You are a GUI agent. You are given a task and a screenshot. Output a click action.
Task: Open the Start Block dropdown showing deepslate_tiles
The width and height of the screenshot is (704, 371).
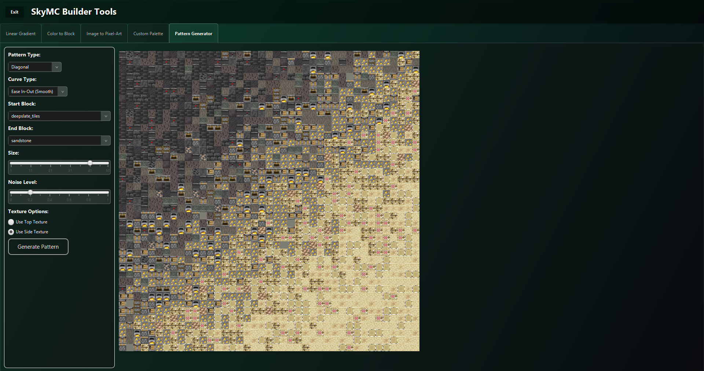pos(55,116)
